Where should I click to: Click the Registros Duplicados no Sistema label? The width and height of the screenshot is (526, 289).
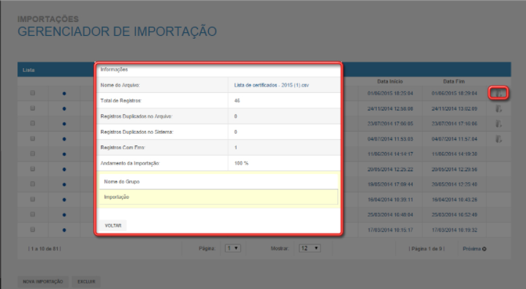click(x=137, y=132)
